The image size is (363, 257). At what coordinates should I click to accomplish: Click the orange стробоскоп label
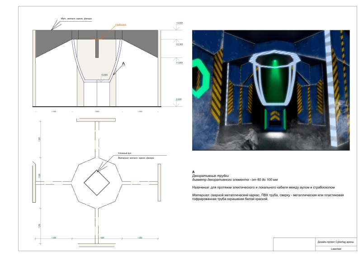(x=121, y=24)
